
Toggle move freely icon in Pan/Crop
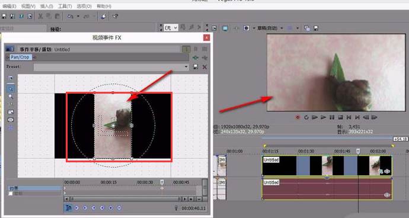click(x=11, y=127)
